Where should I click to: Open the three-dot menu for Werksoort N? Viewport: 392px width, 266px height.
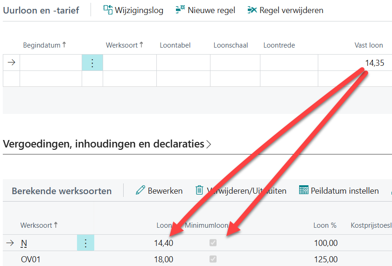click(x=85, y=243)
